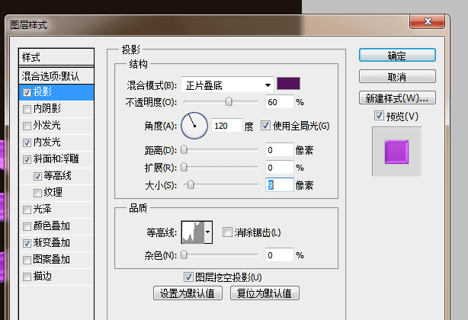Image resolution: width=468 pixels, height=320 pixels.
Task: Click the purple style preview thumbnail
Action: [x=396, y=152]
